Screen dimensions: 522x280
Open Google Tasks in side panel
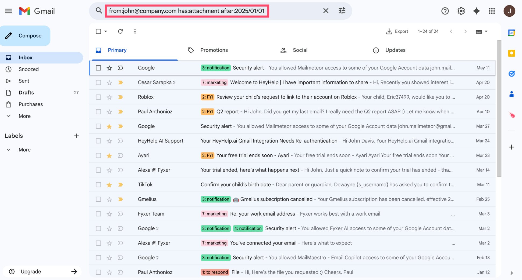click(x=512, y=74)
